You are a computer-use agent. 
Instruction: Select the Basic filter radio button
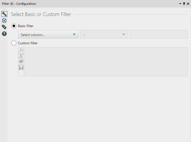click(x=14, y=26)
